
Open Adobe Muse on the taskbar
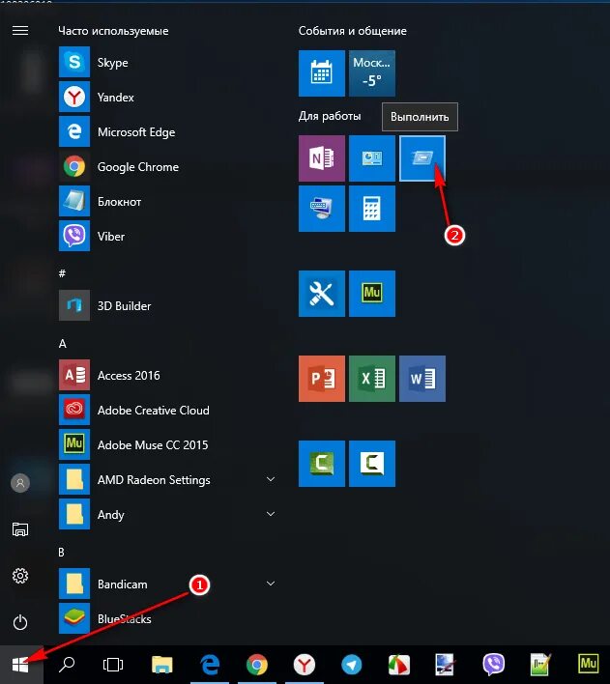pos(588,665)
